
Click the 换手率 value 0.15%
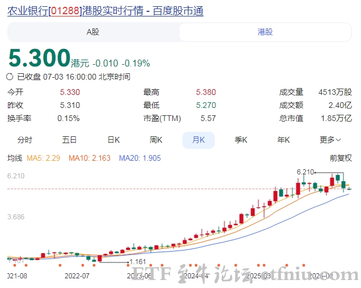69,118
